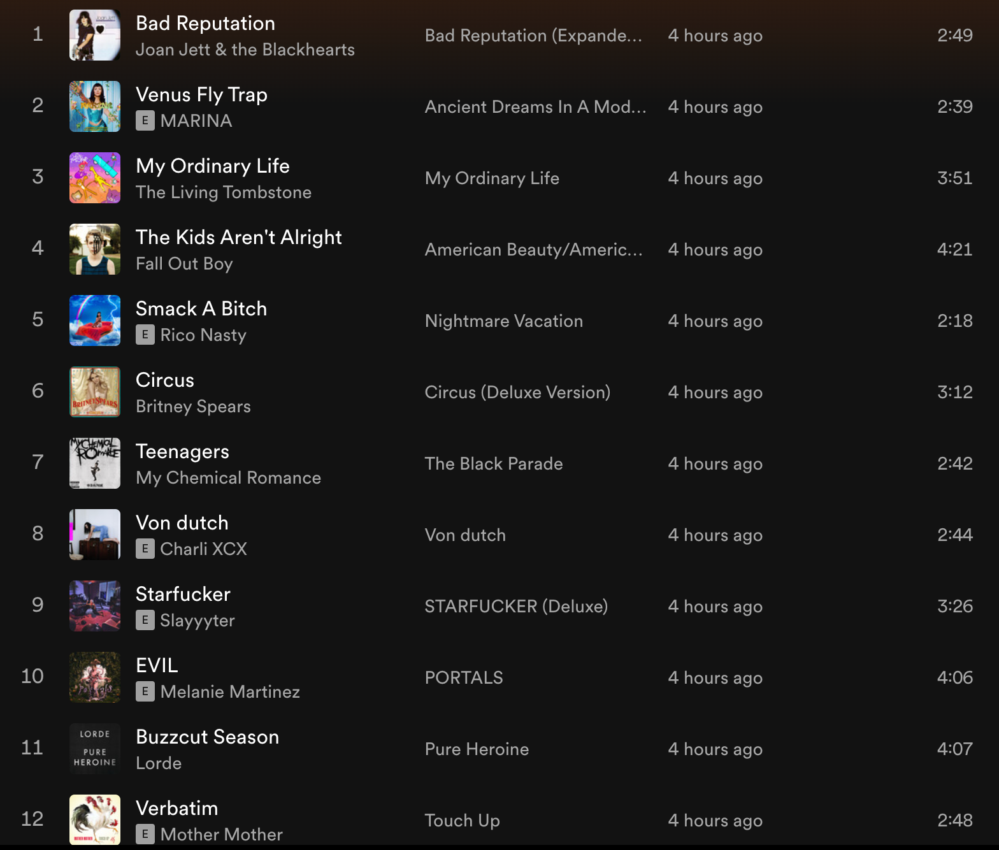Viewport: 999px width, 850px height.
Task: Go to Nightmare Vacation album
Action: 504,321
